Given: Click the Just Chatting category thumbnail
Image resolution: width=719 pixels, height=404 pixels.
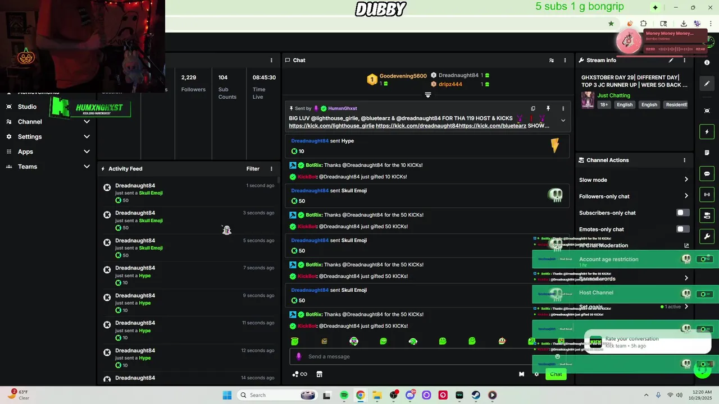Looking at the screenshot, I should 588,100.
